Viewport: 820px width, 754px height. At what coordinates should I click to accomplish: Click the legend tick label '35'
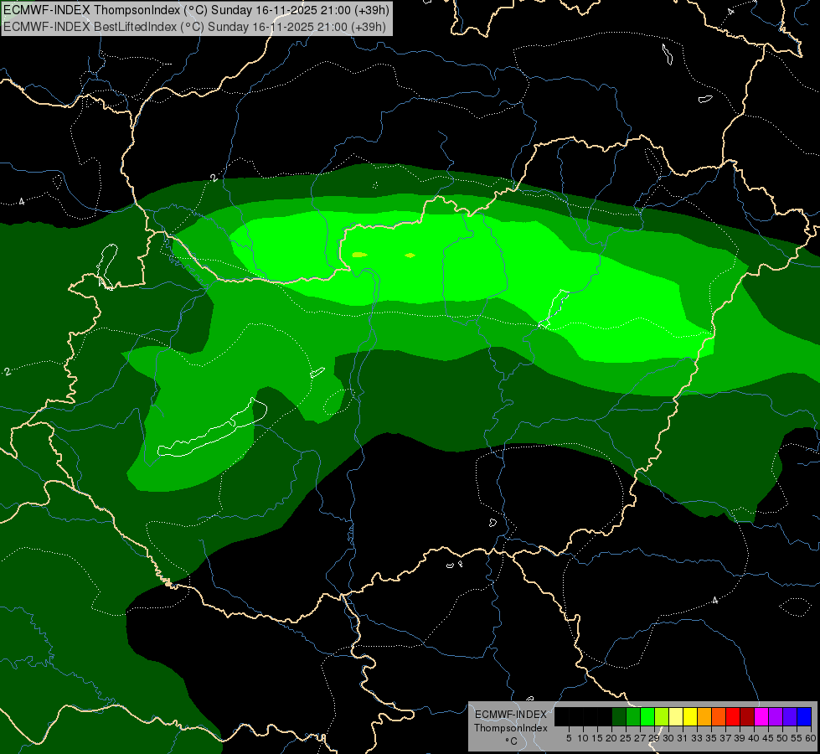712,738
